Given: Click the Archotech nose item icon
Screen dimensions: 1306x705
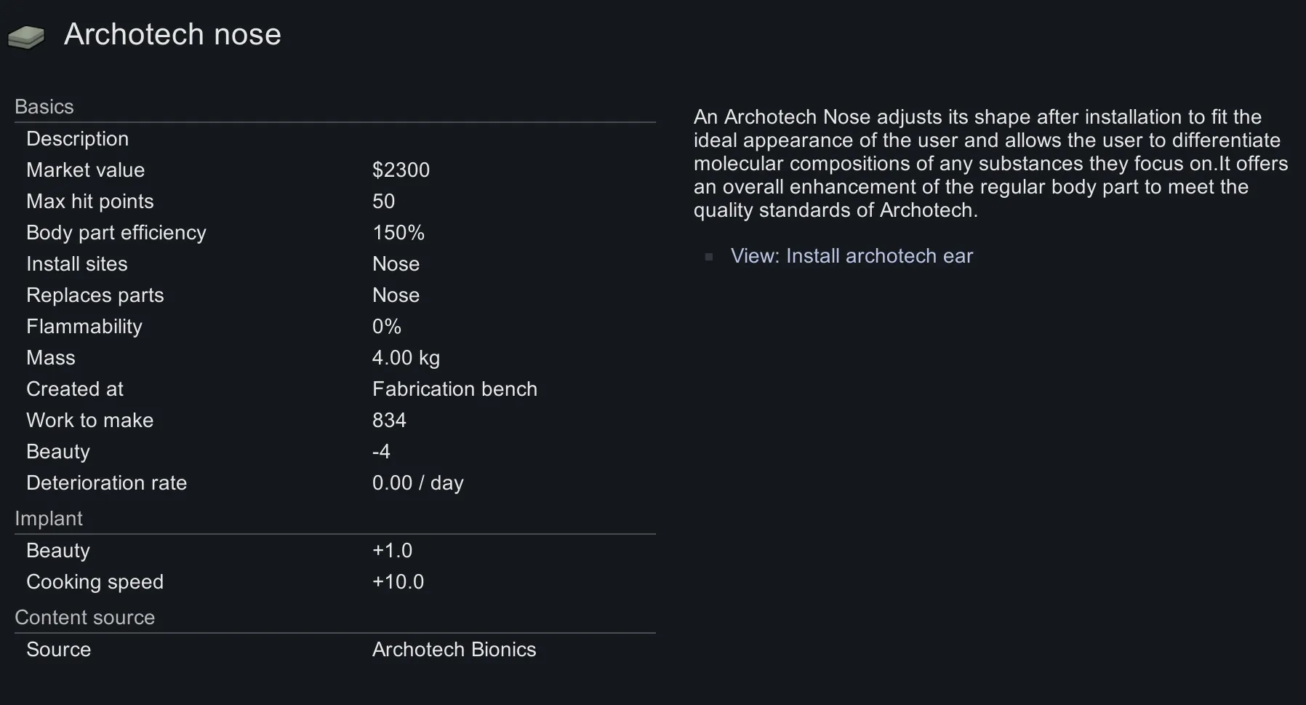Looking at the screenshot, I should tap(26, 36).
